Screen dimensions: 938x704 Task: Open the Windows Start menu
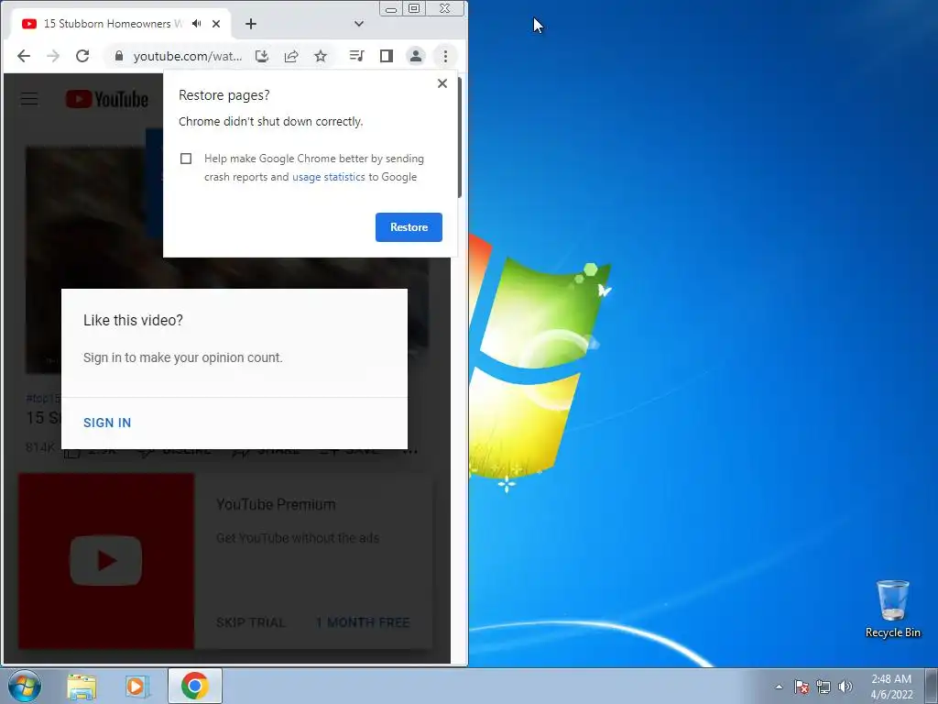[x=25, y=686]
